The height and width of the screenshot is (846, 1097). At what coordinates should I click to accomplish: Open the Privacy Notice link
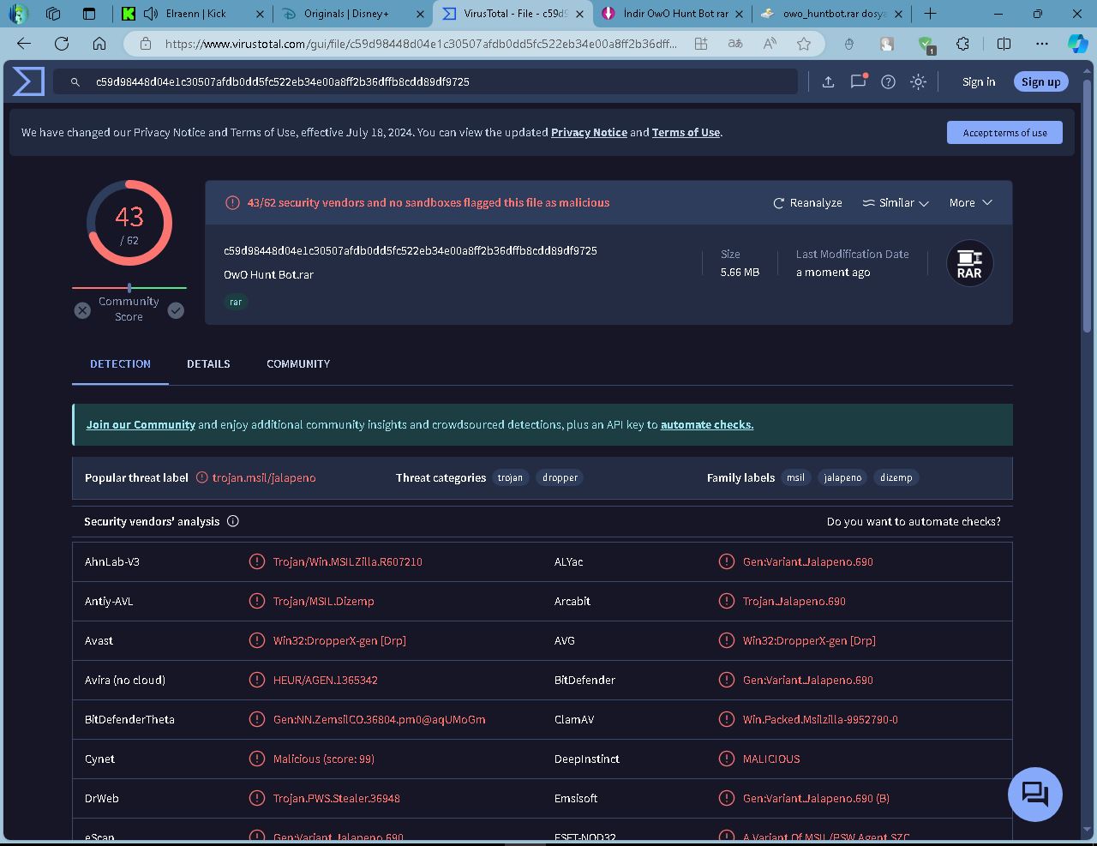pos(589,133)
